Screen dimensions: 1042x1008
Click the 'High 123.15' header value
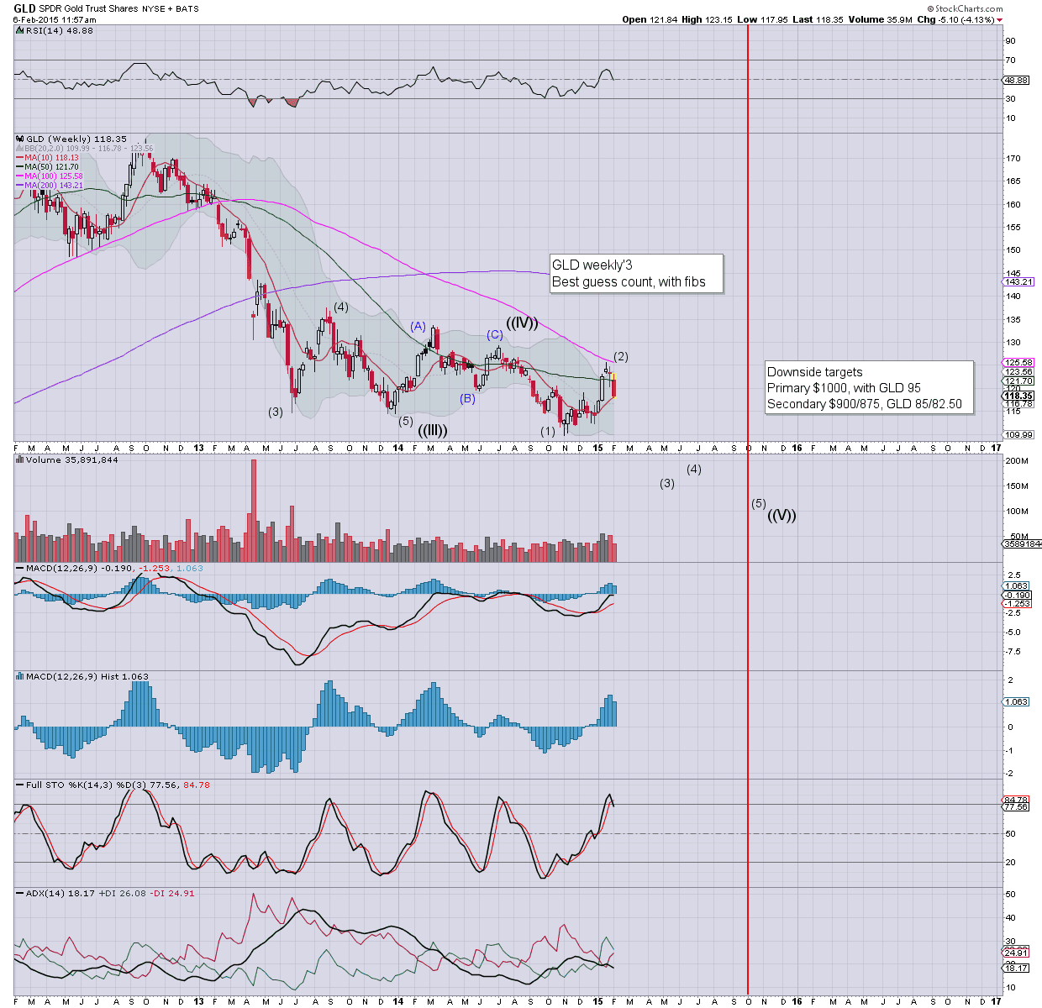tap(707, 19)
